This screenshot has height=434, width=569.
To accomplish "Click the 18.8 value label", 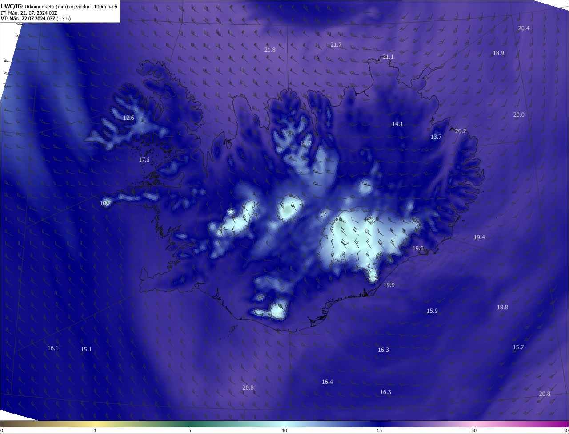I will (502, 307).
